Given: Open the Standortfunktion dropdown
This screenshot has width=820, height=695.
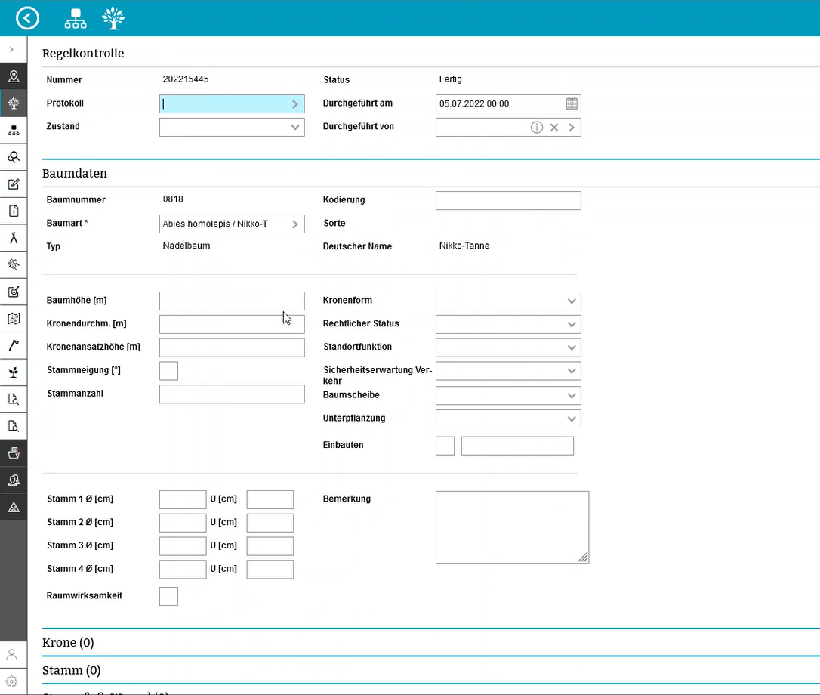Looking at the screenshot, I should (x=572, y=347).
